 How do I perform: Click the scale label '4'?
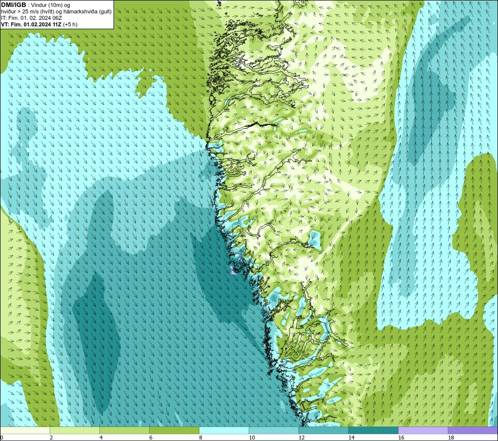[x=101, y=438]
